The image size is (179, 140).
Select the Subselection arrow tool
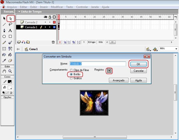11,18
